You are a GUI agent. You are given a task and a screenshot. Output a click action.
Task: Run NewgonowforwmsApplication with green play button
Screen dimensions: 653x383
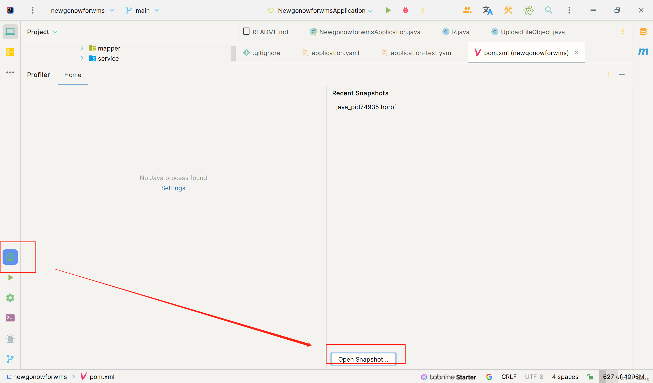[x=388, y=10]
